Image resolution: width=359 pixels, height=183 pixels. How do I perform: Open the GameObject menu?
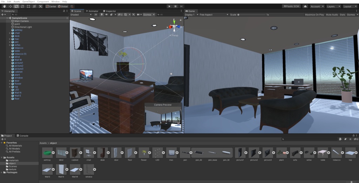[x=28, y=2]
